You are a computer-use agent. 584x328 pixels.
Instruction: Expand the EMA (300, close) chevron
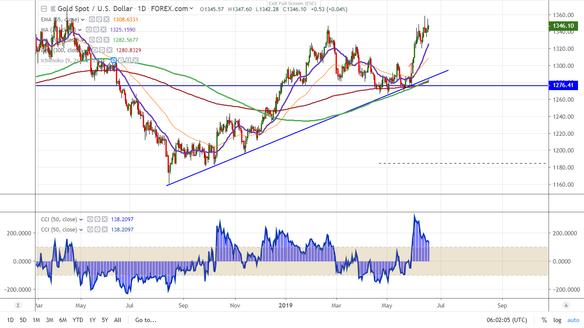click(x=85, y=50)
